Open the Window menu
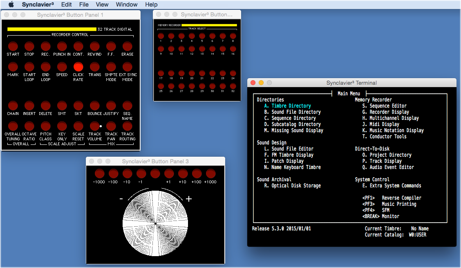Viewport: 461px width, 268px height. 127,5
